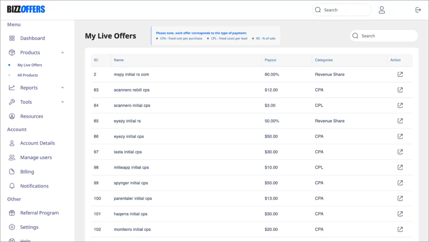Click Revenue Share in eyezy initial rs row
This screenshot has width=429, height=242.
330,121
